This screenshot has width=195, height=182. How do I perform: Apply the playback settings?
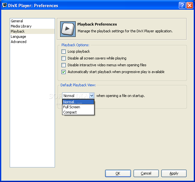pos(174,173)
